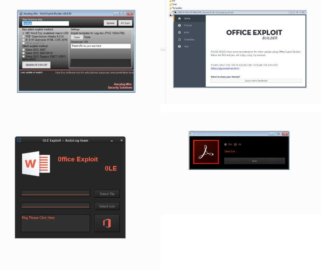Open the Templates sidebar menu entry
The image size is (321, 270).
click(x=189, y=39)
